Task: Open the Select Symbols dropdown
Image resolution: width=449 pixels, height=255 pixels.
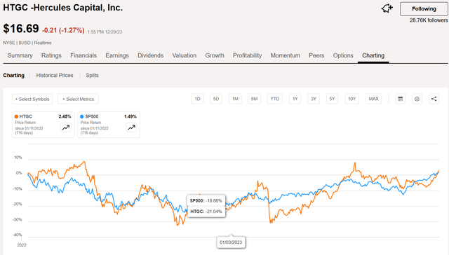Action: point(32,99)
